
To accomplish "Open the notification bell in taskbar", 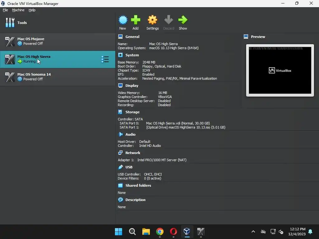I will pyautogui.click(x=311, y=232).
